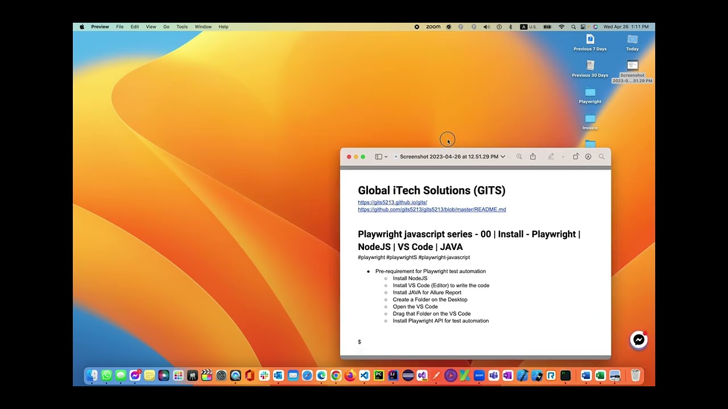Open the Tools menu
This screenshot has height=409, width=728.
click(x=182, y=27)
